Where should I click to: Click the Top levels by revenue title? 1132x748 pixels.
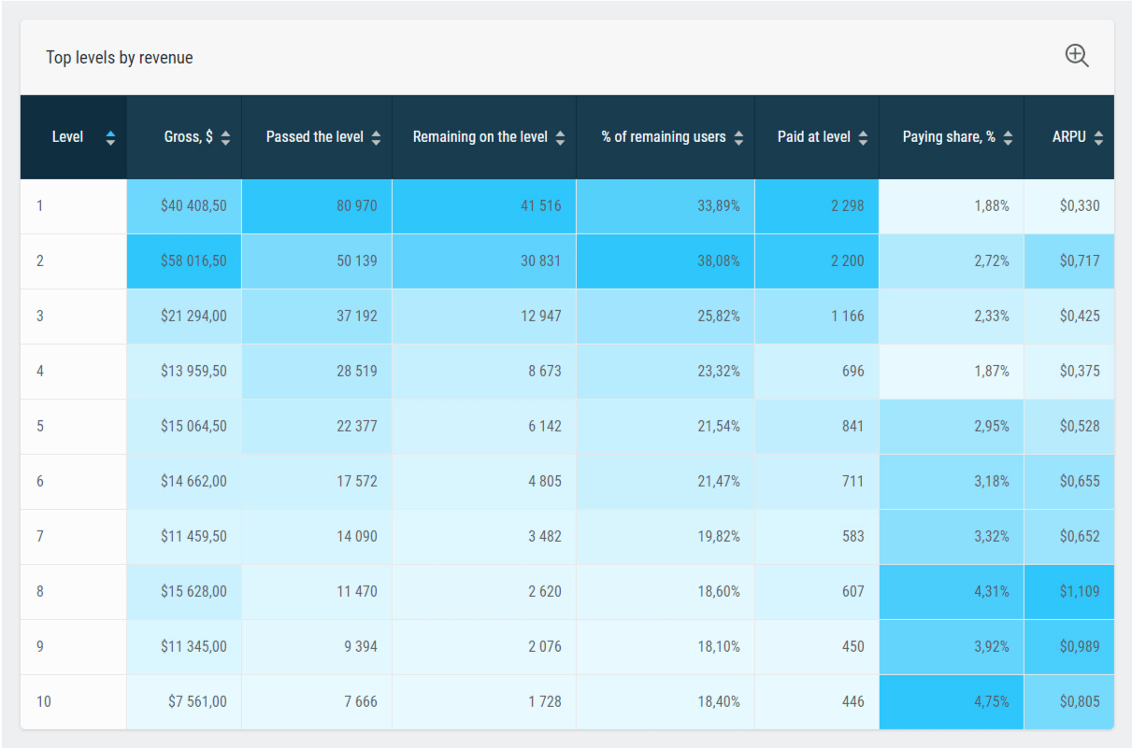[120, 58]
